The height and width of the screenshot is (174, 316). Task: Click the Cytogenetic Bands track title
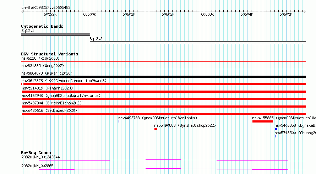[42, 26]
